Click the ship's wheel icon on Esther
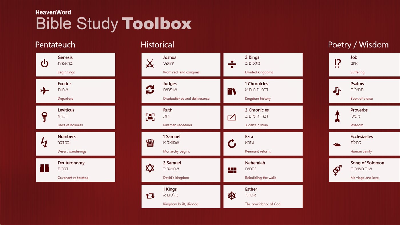Viewport: 400px width, 225px height. pyautogui.click(x=232, y=195)
